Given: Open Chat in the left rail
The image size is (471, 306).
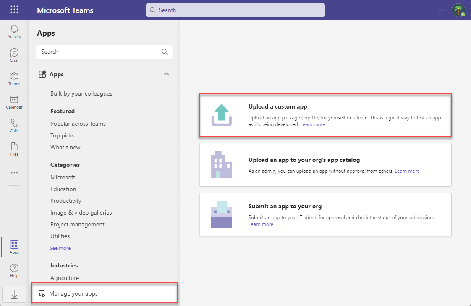Looking at the screenshot, I should [x=14, y=55].
